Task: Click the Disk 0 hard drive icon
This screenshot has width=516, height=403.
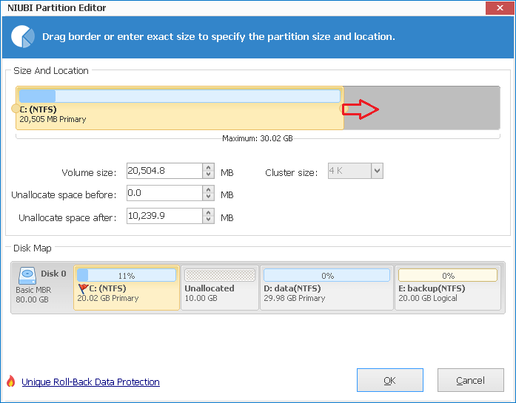Action: pyautogui.click(x=27, y=276)
